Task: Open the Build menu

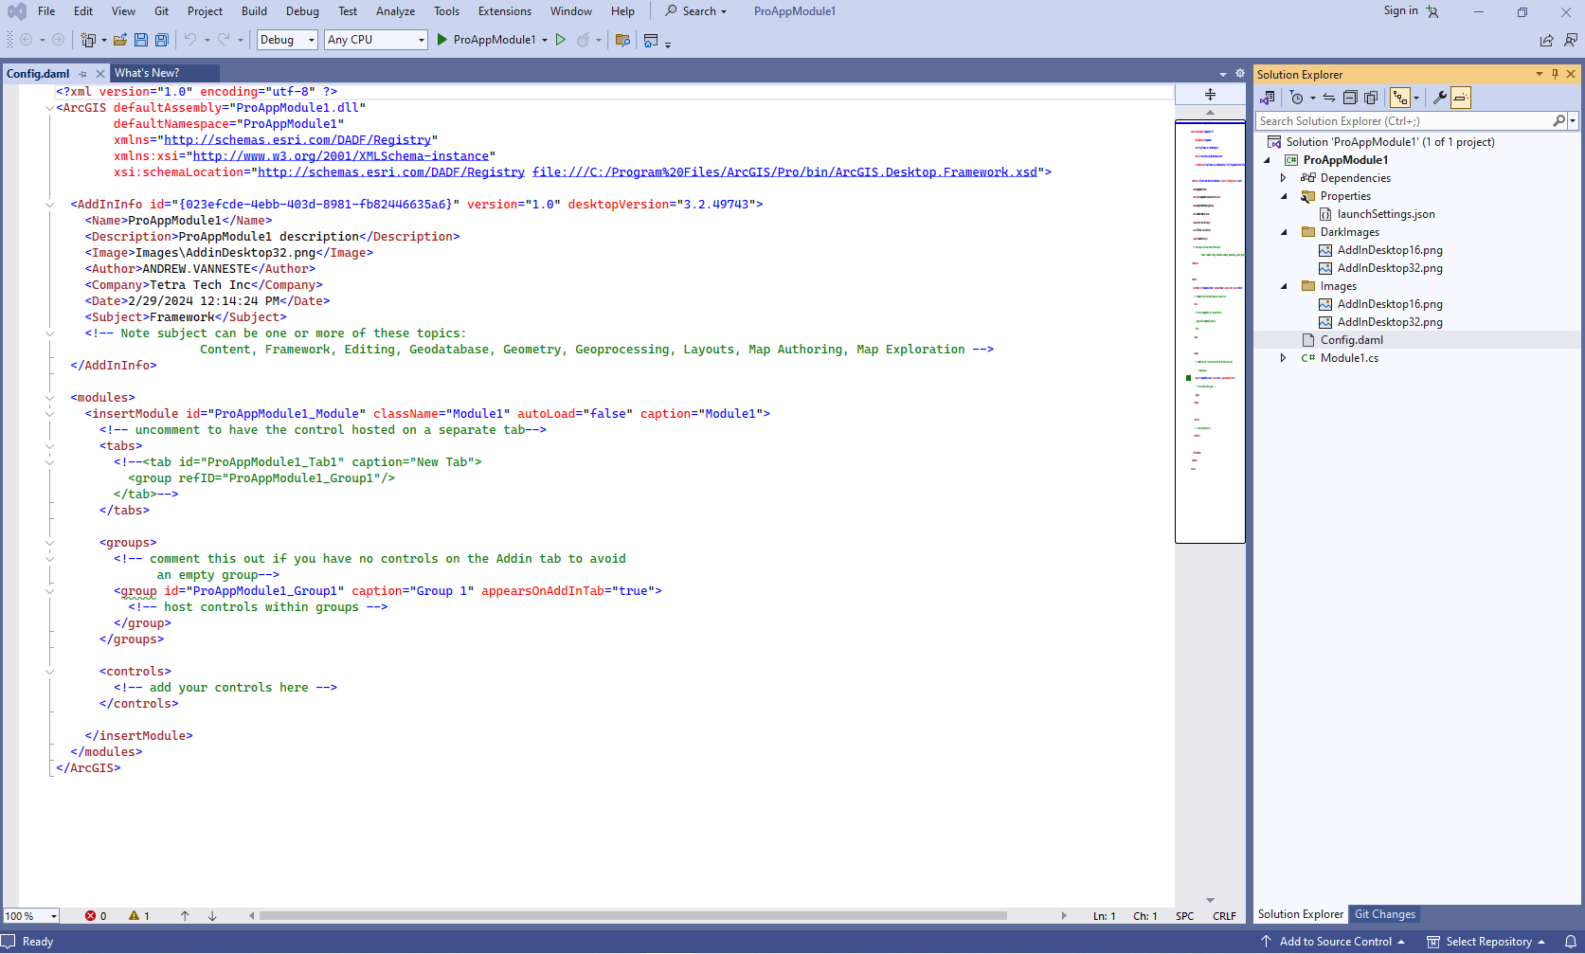Action: [254, 11]
